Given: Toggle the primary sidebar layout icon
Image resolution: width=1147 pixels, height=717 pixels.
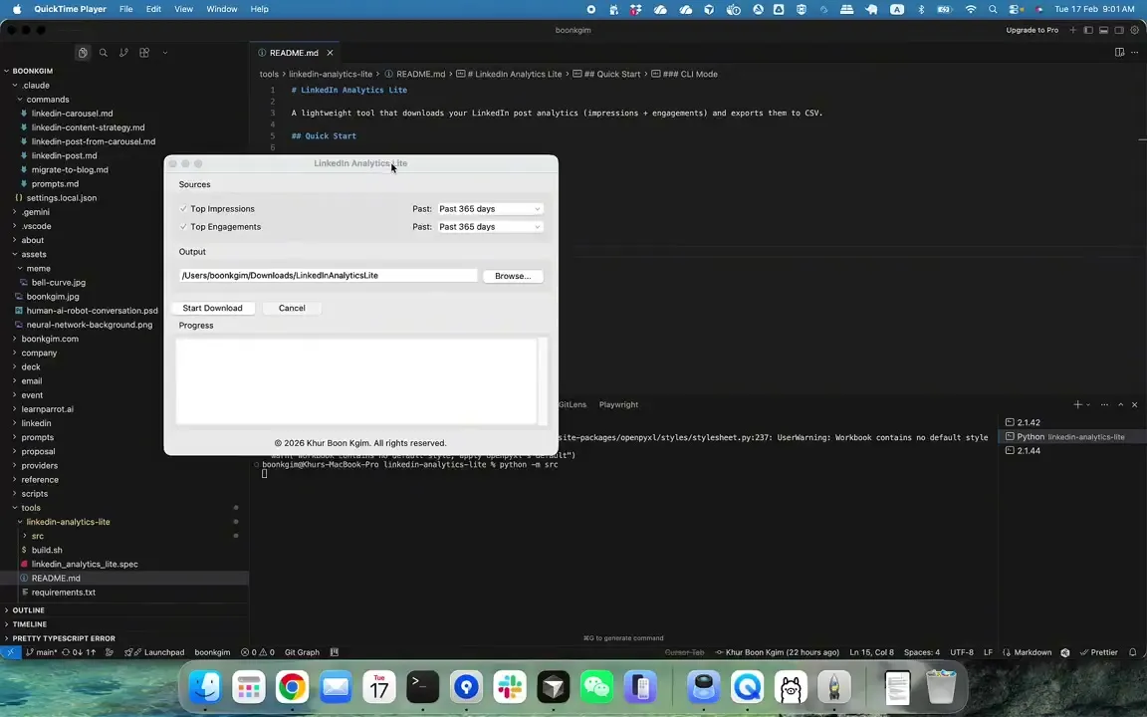Looking at the screenshot, I should click(x=1088, y=30).
